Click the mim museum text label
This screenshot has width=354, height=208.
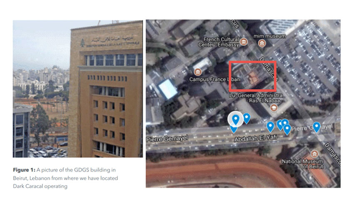point(269,36)
